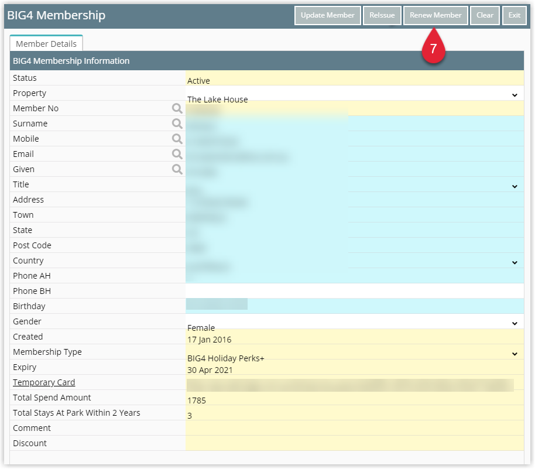Image resolution: width=535 pixels, height=469 pixels.
Task: Click the Clear button
Action: [x=485, y=15]
